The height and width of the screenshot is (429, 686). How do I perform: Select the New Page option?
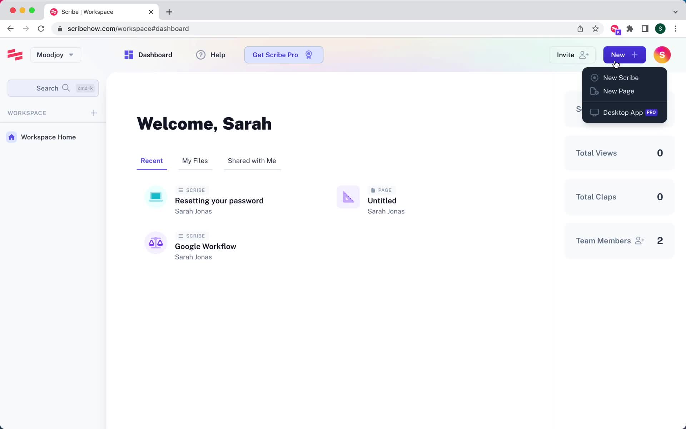point(619,91)
